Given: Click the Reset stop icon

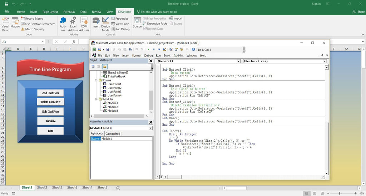Looking at the screenshot, I should tap(159, 49).
